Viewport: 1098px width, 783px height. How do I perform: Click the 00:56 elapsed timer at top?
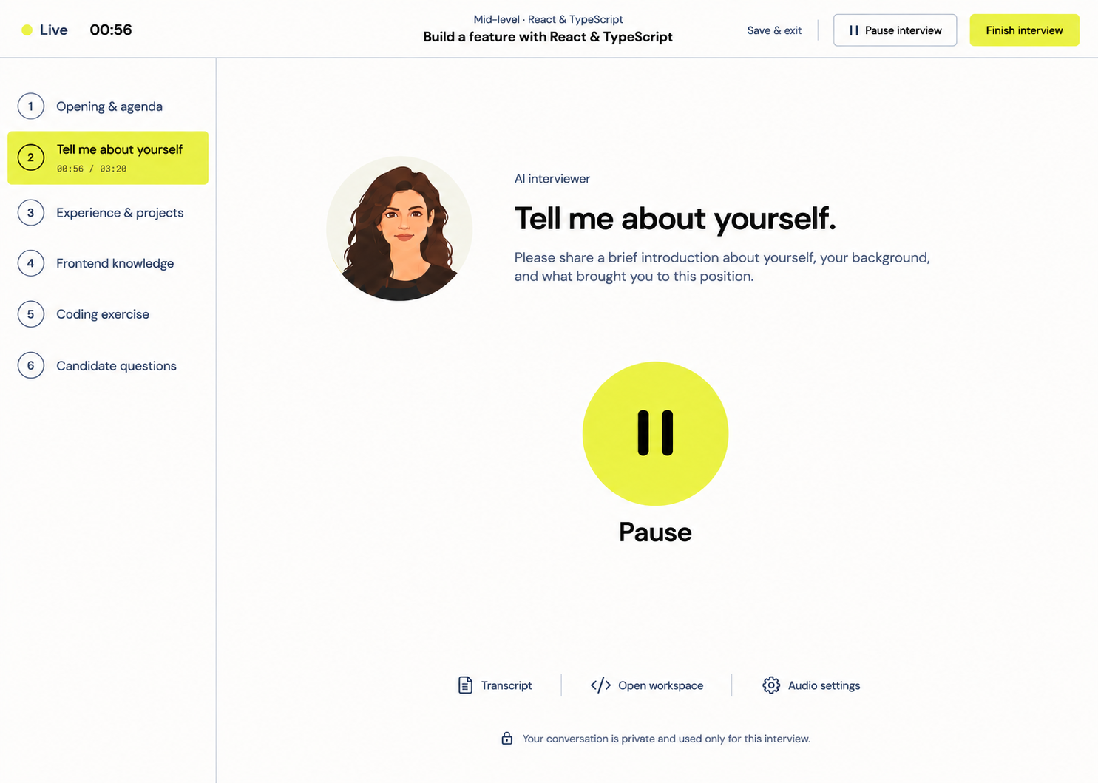[111, 30]
